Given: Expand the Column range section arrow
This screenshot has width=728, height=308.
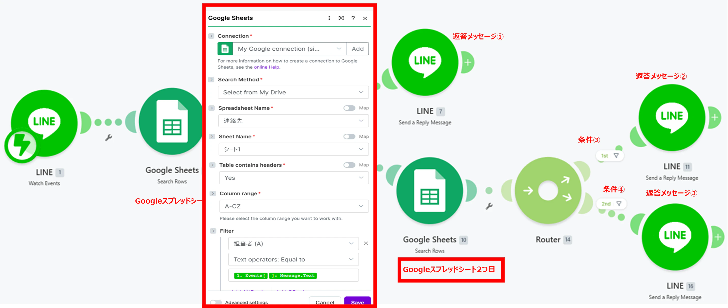Looking at the screenshot, I should point(213,193).
